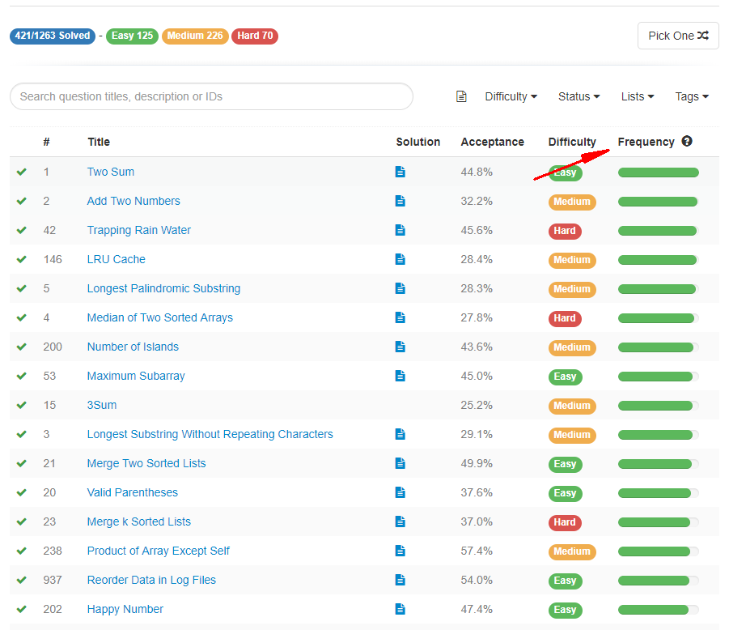Click the frequency bar for Add Two Numbers
The image size is (729, 630).
658,201
